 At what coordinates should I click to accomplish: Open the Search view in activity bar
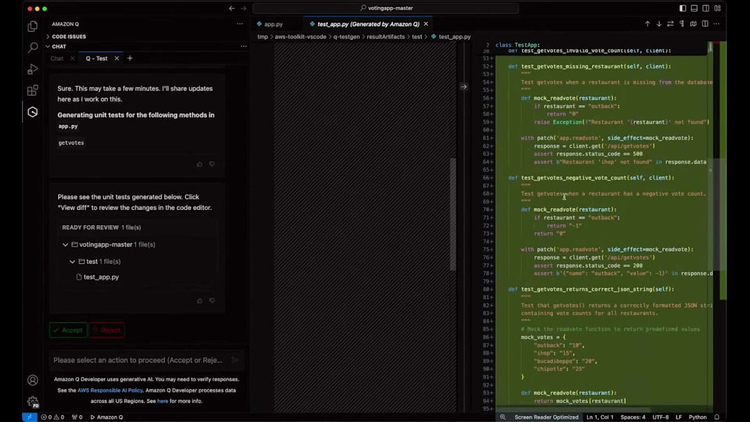pos(32,48)
